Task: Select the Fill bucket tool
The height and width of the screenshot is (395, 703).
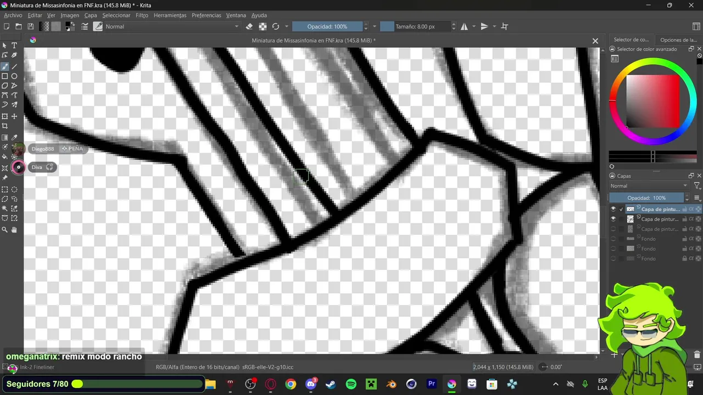Action: tap(5, 157)
